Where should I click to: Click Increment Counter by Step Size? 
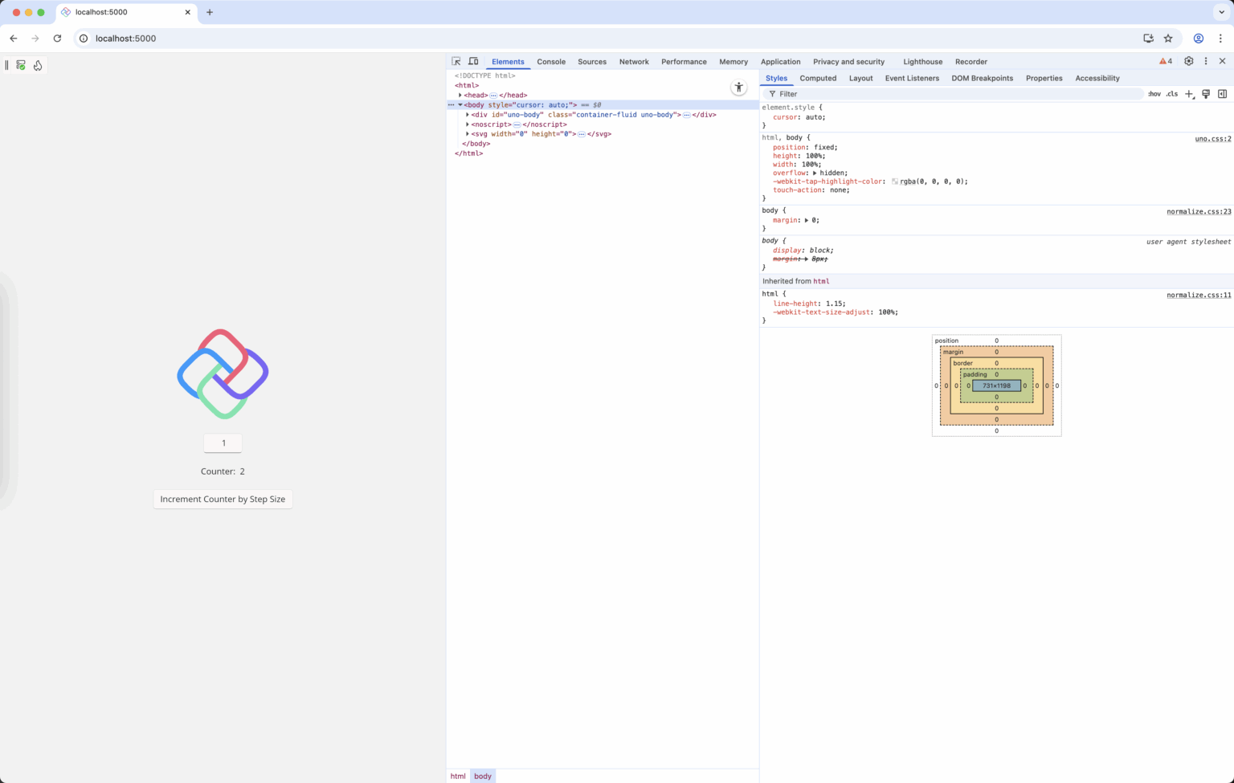pos(223,499)
